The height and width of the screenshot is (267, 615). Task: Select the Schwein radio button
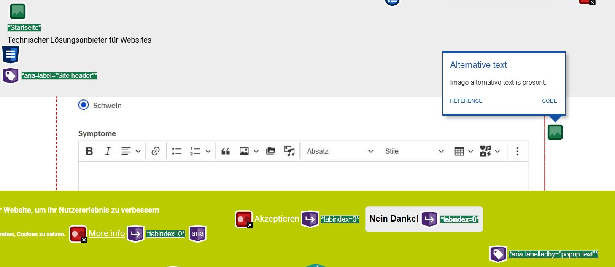coord(84,105)
